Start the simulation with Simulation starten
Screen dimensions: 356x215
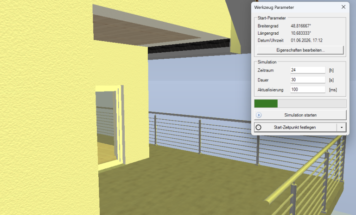[x=300, y=115]
